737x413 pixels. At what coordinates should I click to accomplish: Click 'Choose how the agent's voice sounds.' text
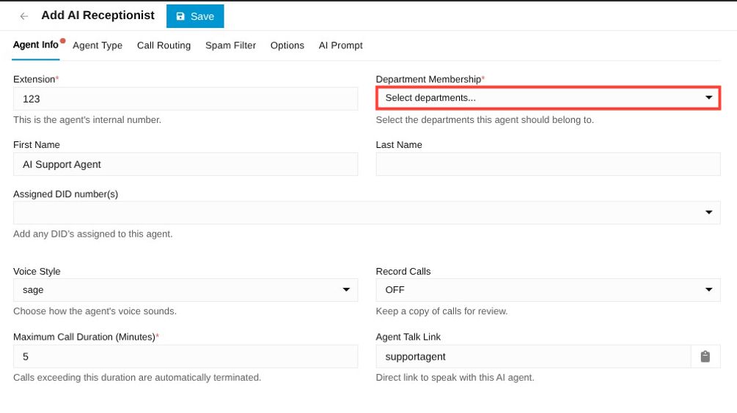[x=95, y=311]
